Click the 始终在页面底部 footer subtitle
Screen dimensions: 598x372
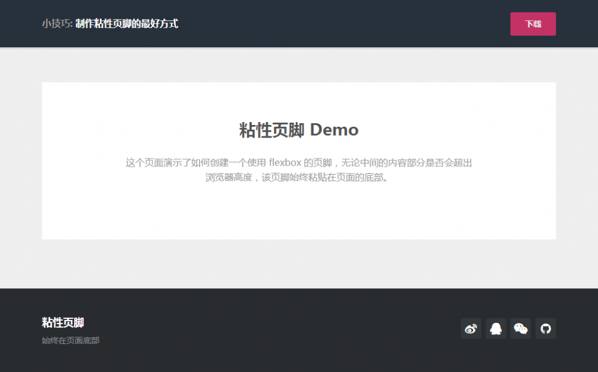point(70,340)
